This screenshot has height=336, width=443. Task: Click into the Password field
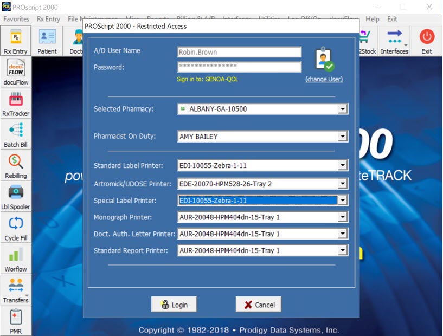[239, 67]
